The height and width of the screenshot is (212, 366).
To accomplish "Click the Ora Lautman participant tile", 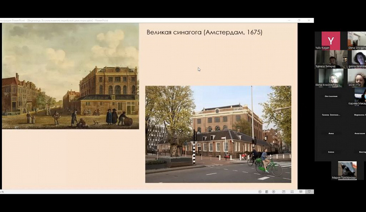I will [331, 96].
